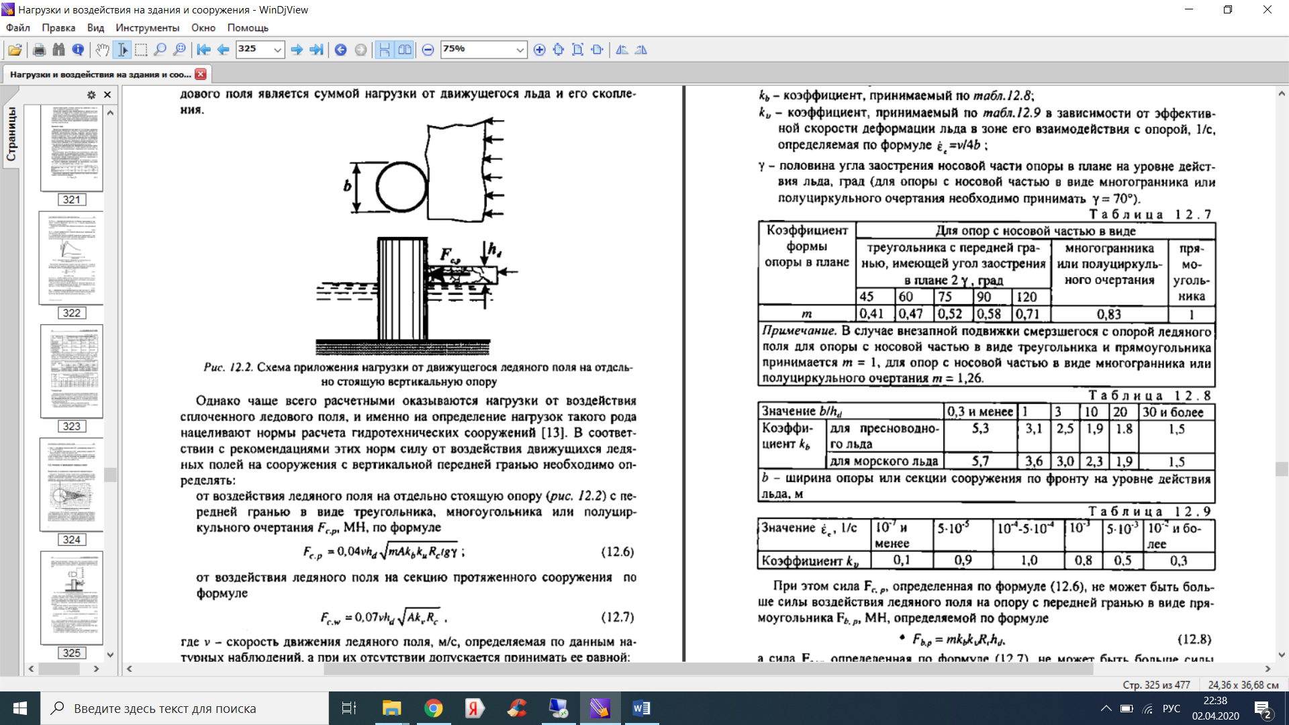Image resolution: width=1289 pixels, height=725 pixels.
Task: Show document information via the blue info icon
Action: point(78,50)
